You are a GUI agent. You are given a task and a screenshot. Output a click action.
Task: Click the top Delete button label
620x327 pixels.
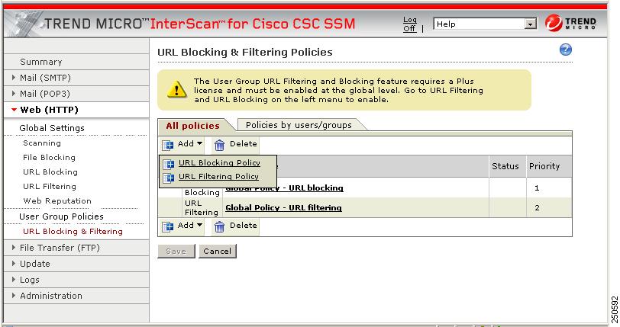coord(243,144)
